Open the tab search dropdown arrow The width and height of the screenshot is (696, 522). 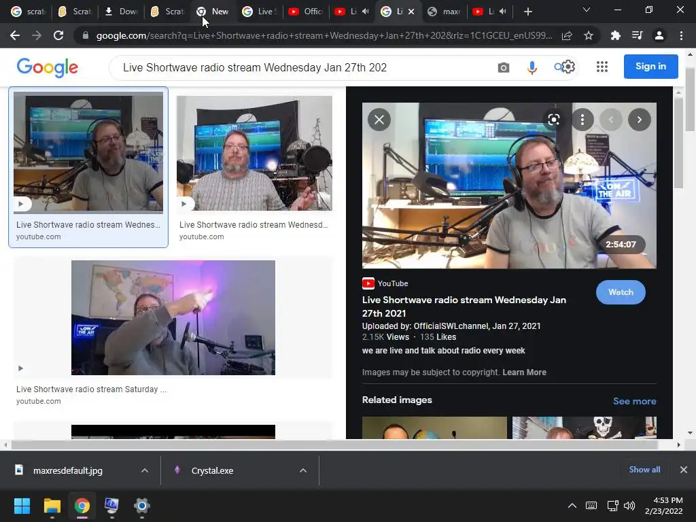[x=587, y=10]
